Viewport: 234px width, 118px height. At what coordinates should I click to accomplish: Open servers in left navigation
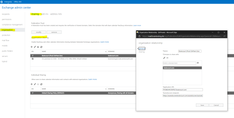[x=5, y=56]
